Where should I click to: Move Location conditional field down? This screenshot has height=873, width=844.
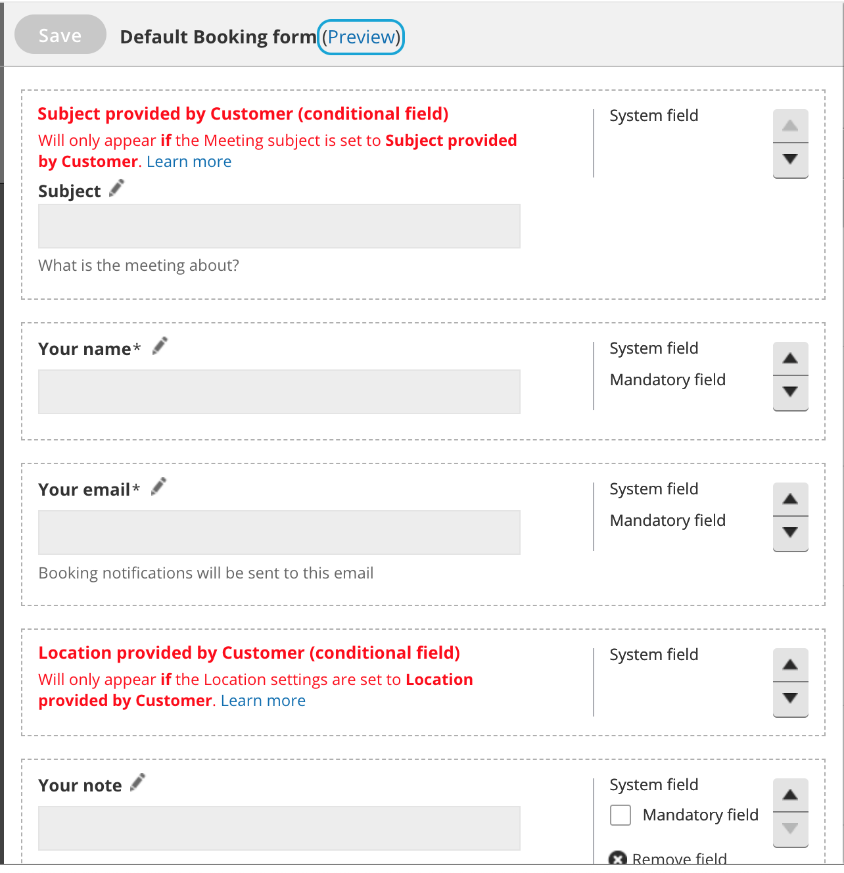pyautogui.click(x=790, y=698)
